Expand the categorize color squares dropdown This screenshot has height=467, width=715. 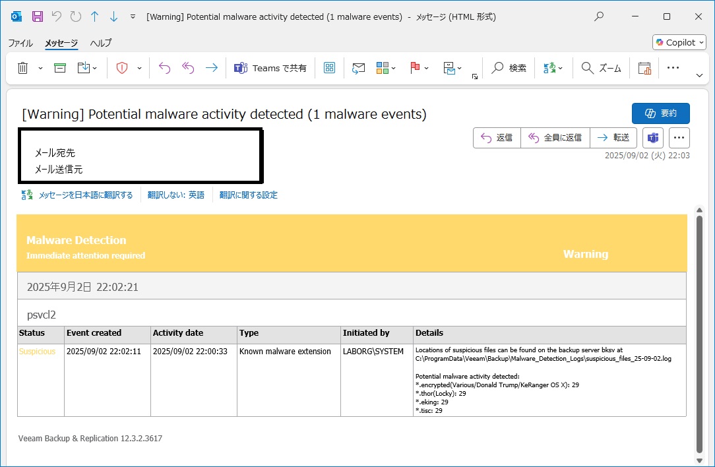[394, 68]
